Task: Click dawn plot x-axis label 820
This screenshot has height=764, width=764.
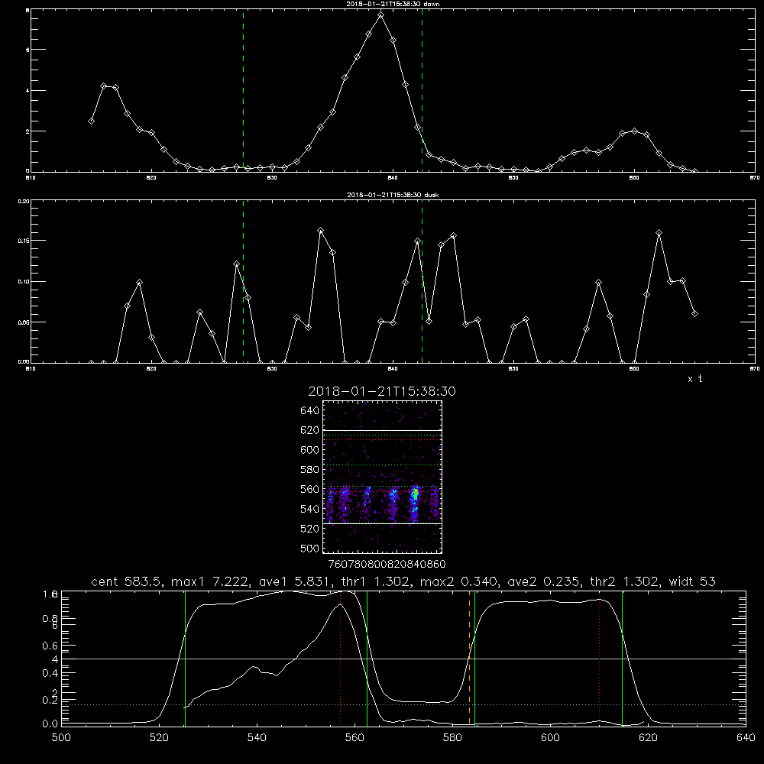Action: (x=151, y=178)
